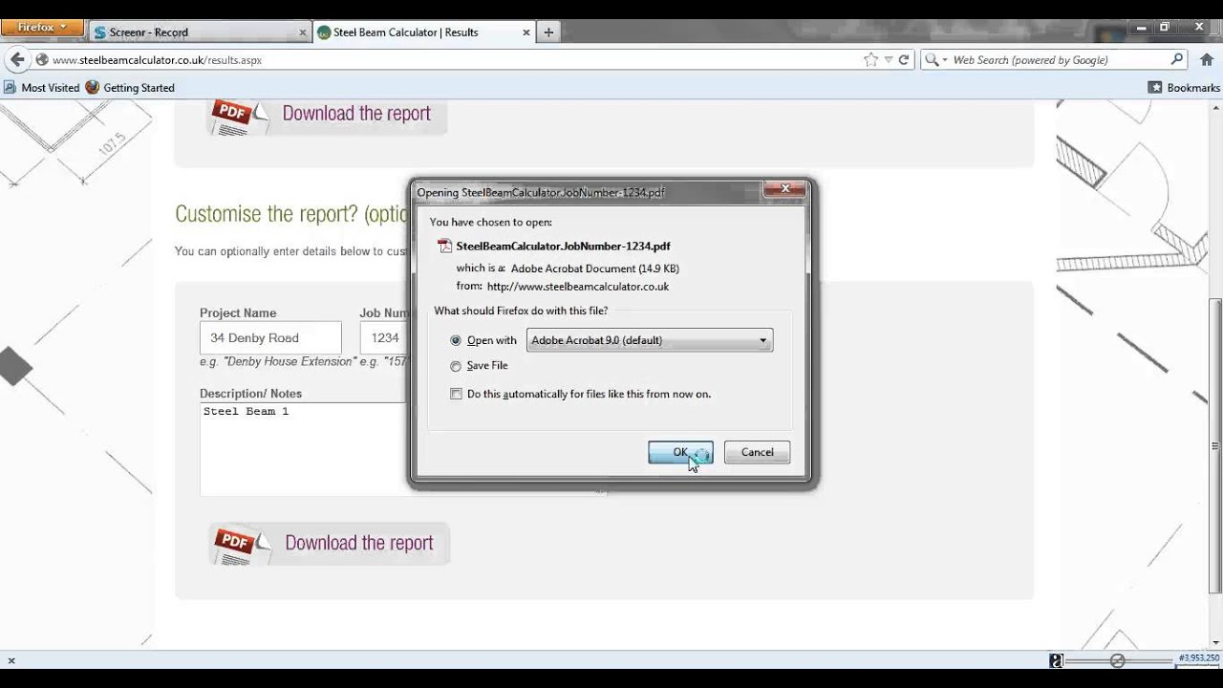Close the Opening SteelBeamCalculator dialog window

(784, 189)
